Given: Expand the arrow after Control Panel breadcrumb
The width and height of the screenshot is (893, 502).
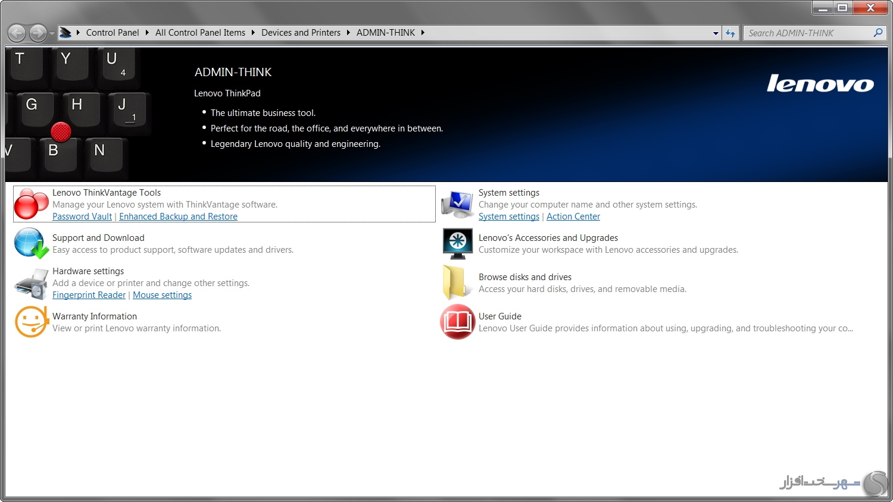Looking at the screenshot, I should [x=146, y=33].
